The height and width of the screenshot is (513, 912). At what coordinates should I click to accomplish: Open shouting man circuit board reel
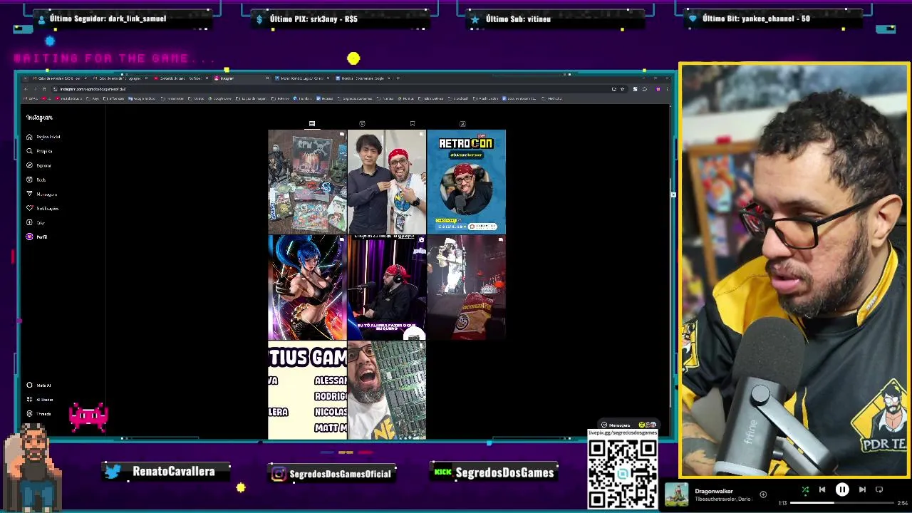[x=387, y=390]
